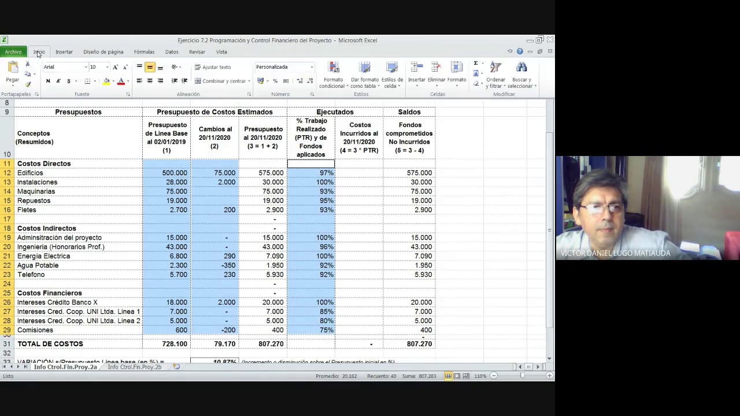
Task: Click the text orientation icon
Action: click(174, 67)
